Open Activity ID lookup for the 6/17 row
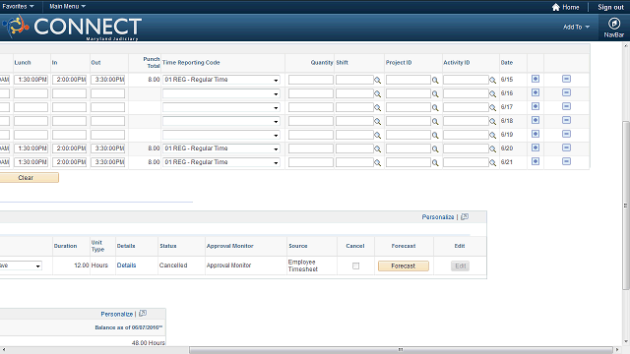Screen dimensions: 630x354 (x=492, y=108)
